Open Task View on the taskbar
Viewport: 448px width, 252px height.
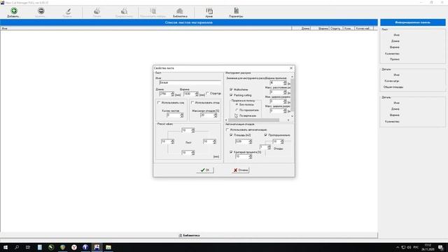coord(28,247)
